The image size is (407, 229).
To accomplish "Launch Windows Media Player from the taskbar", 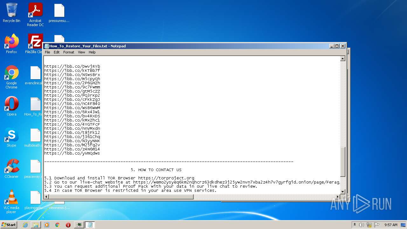I will click(x=47, y=225).
